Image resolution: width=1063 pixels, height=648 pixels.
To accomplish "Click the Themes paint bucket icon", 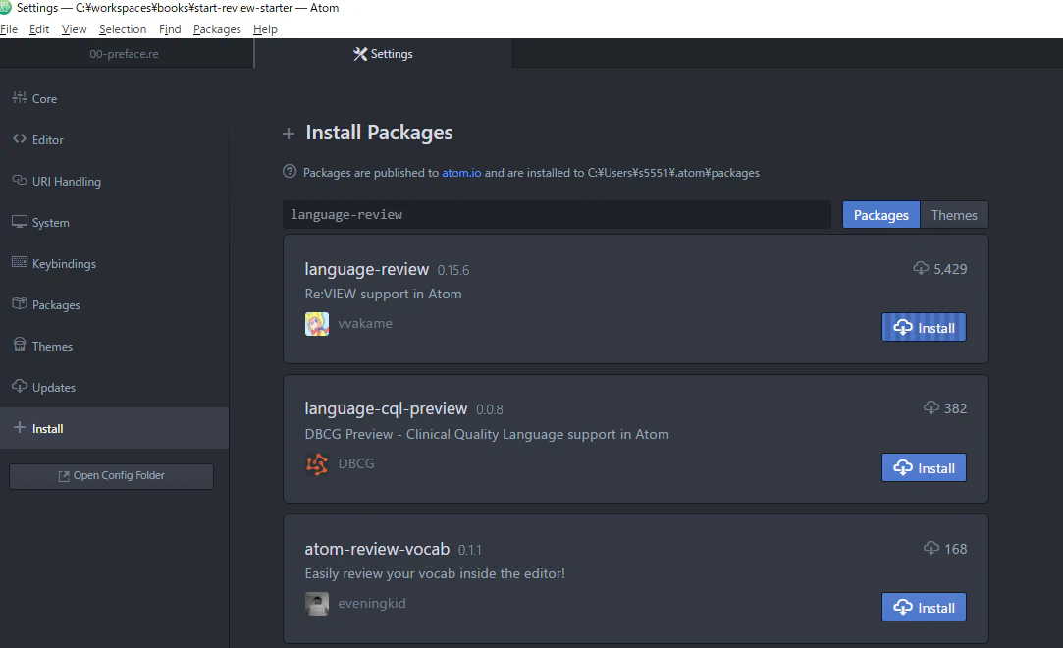I will 20,345.
